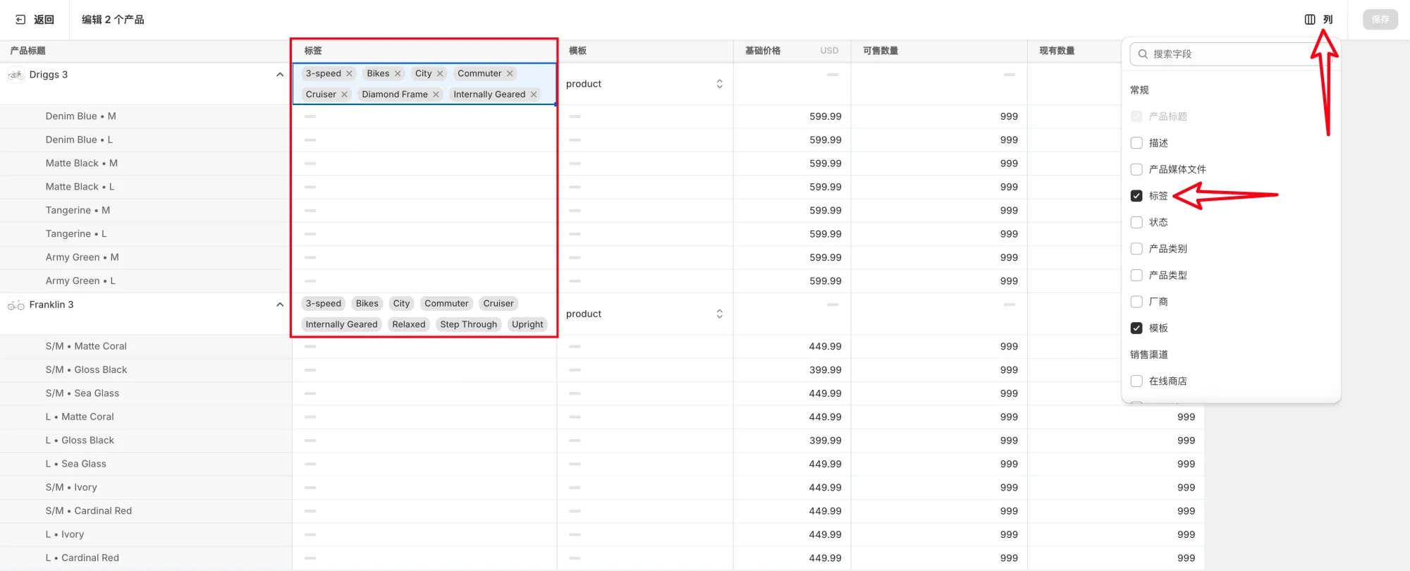Click the 标签 column header
Screen dimensions: 1410x571
point(313,51)
